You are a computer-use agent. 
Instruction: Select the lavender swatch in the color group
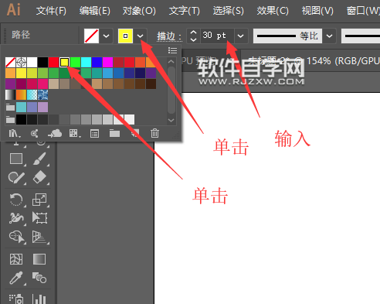42,107
